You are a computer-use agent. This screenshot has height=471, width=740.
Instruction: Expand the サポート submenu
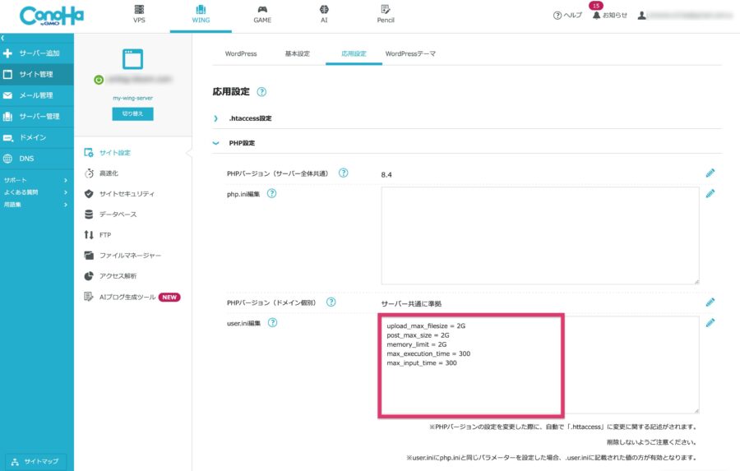[x=36, y=180]
